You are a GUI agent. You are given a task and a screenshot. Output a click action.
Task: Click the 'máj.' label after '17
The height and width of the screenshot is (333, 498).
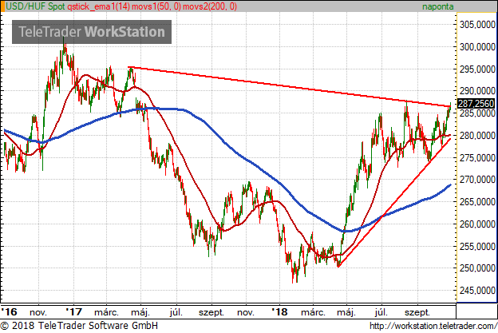(x=140, y=313)
